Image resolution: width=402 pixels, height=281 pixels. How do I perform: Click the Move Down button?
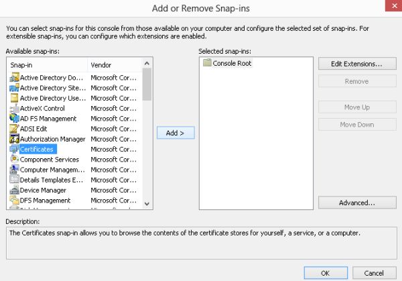(357, 125)
